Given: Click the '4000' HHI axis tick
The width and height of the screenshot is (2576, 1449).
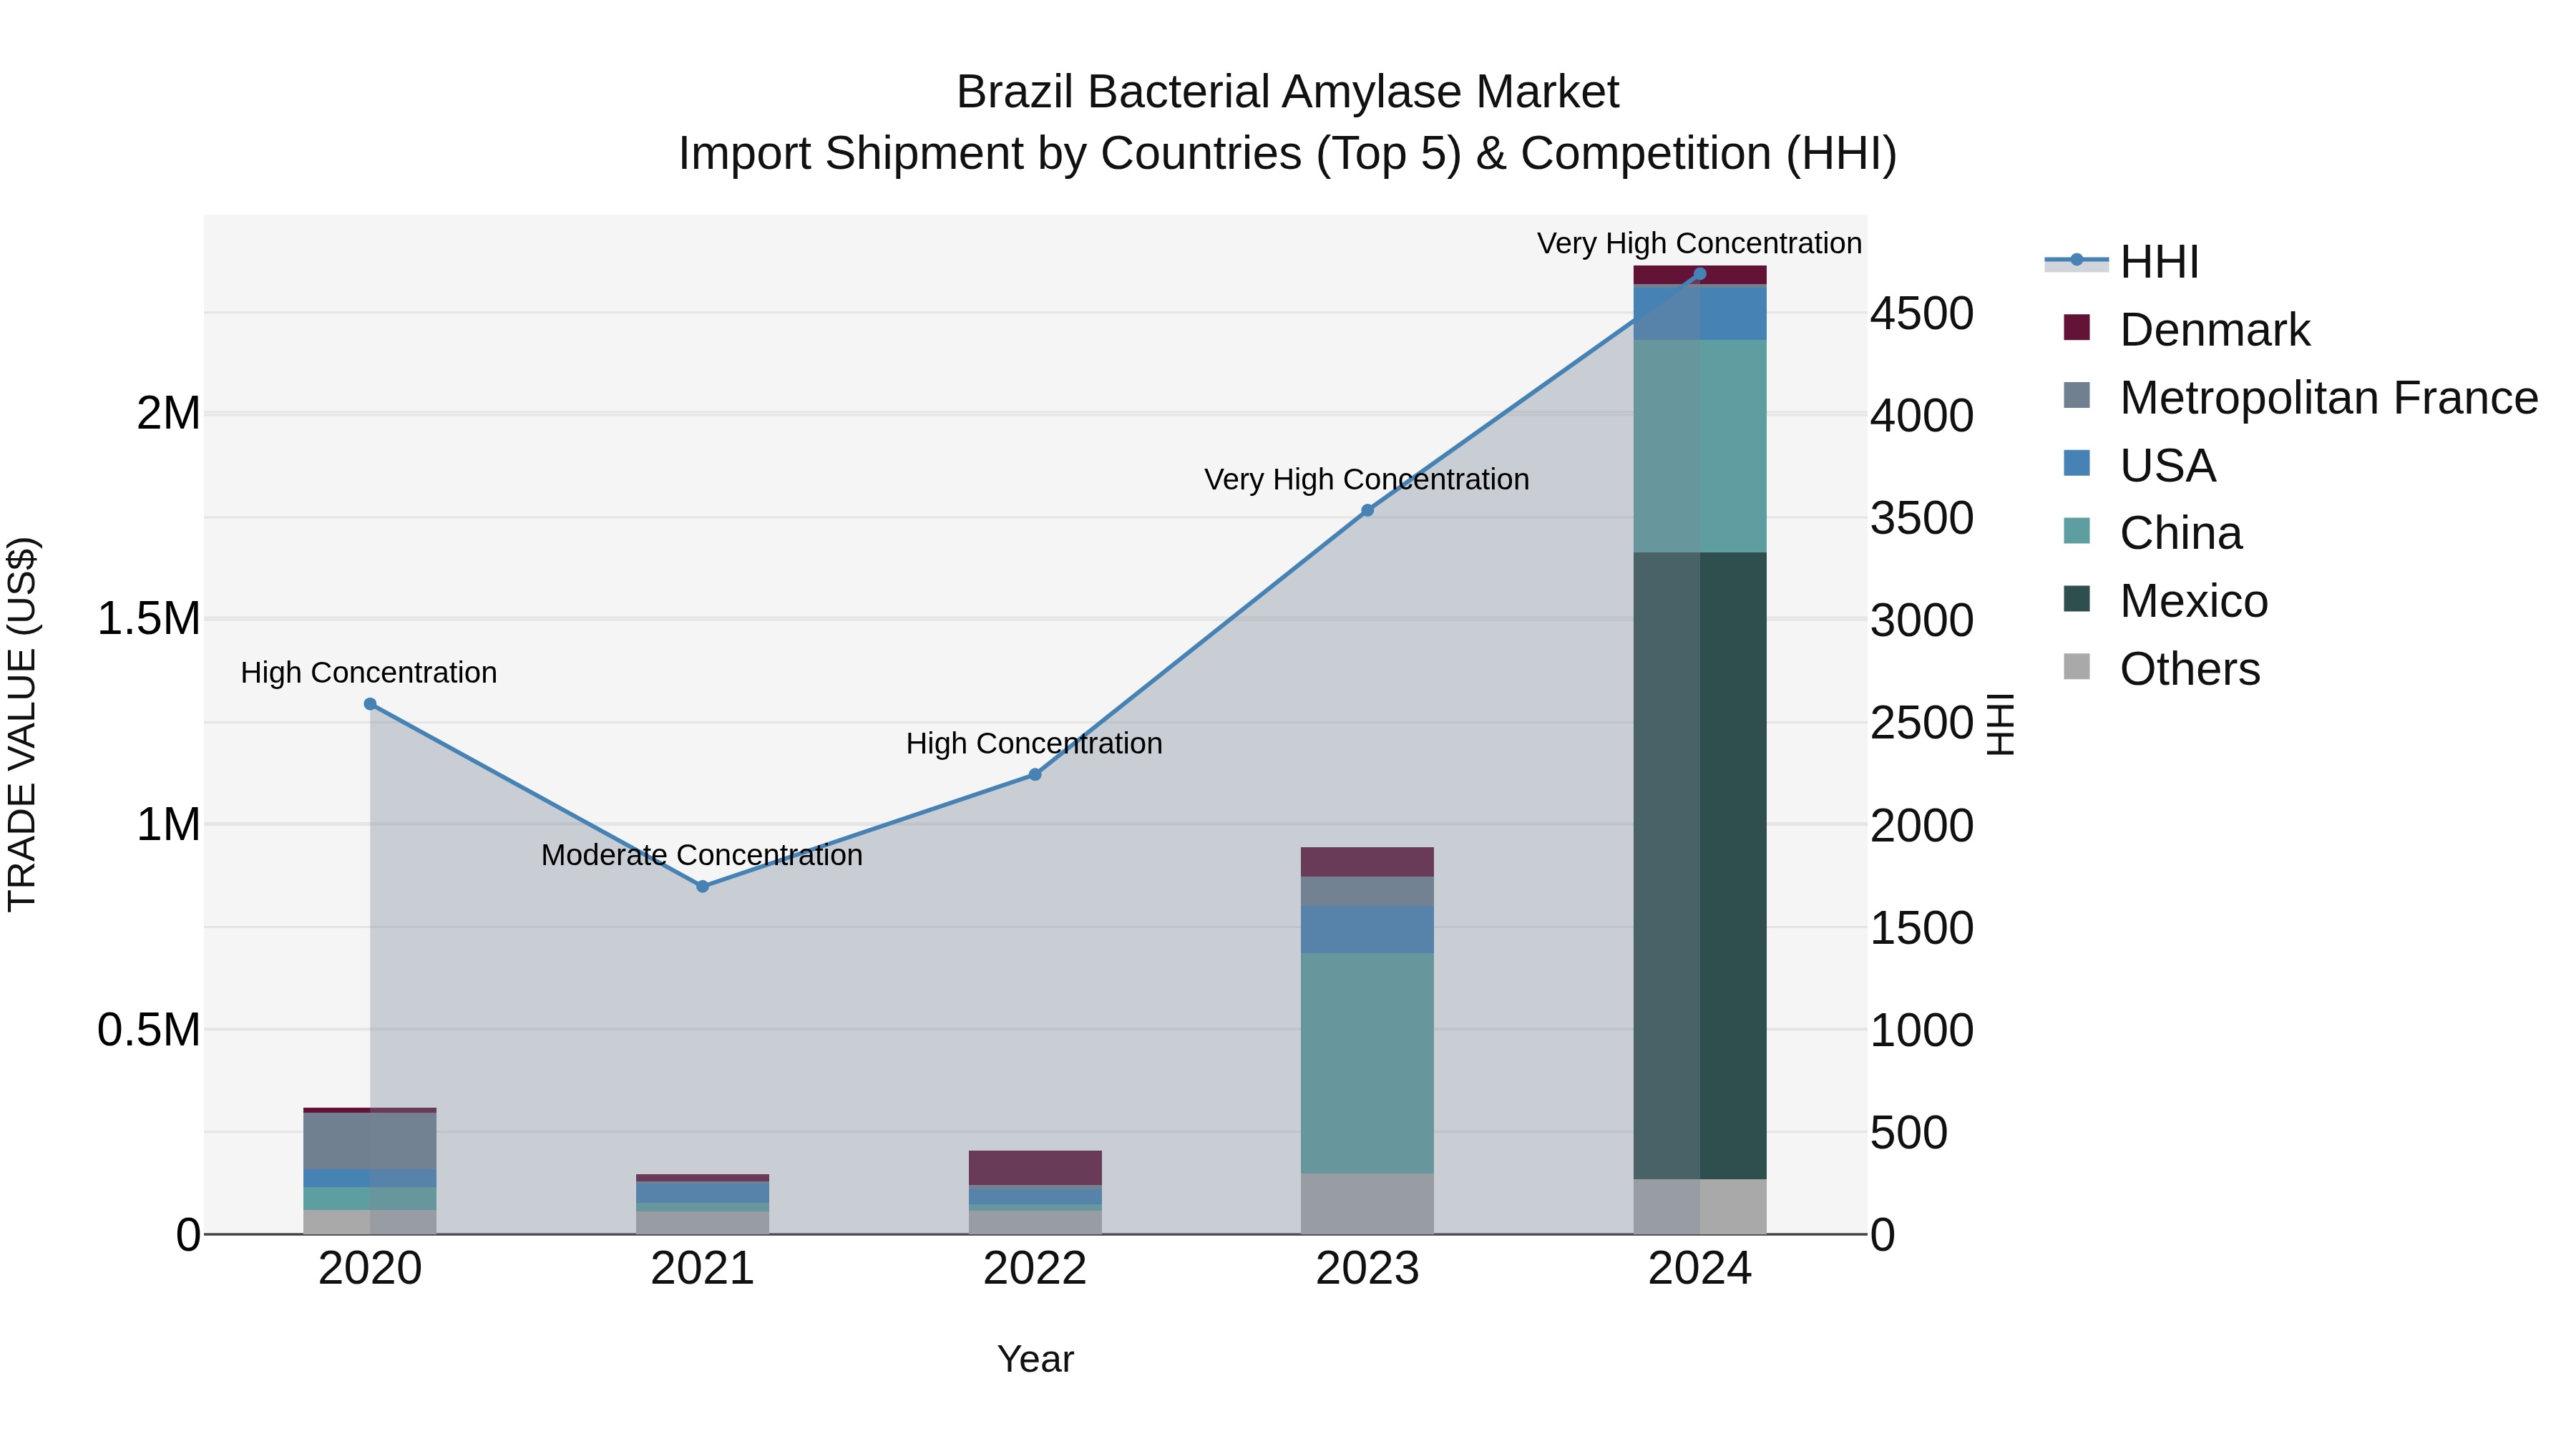Looking at the screenshot, I should point(1922,416).
